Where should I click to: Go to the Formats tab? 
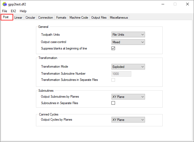point(61,18)
